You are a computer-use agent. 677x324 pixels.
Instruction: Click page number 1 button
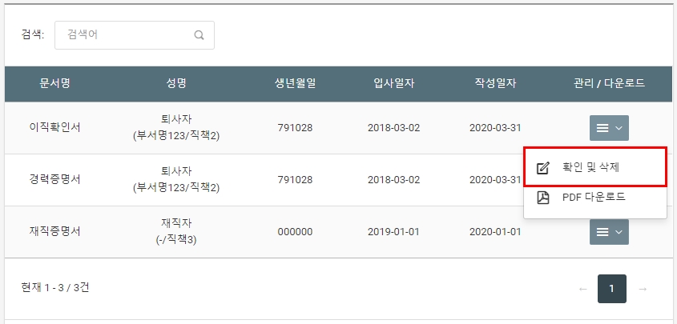(612, 289)
